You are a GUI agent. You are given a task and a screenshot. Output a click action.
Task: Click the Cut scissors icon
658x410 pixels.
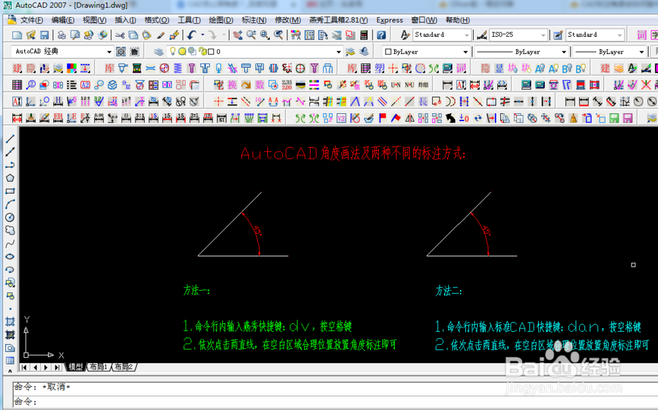120,36
